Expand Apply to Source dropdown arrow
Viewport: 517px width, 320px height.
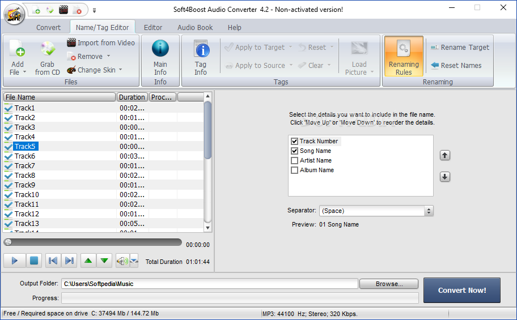(291, 65)
